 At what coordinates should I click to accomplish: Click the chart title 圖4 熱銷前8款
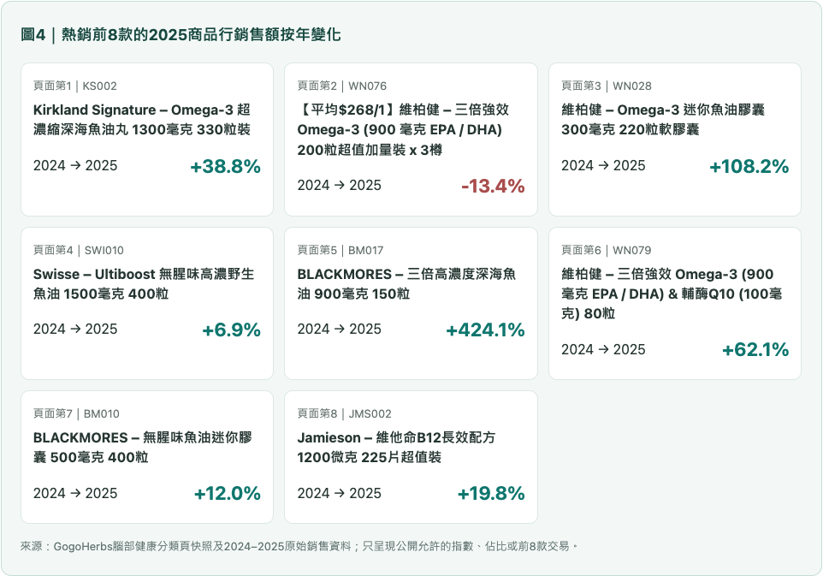[181, 34]
